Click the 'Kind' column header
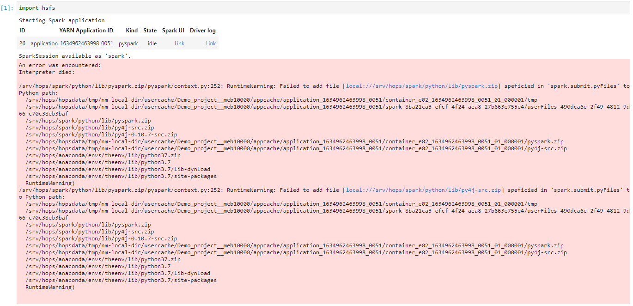This screenshot has width=633, height=306. tap(132, 31)
